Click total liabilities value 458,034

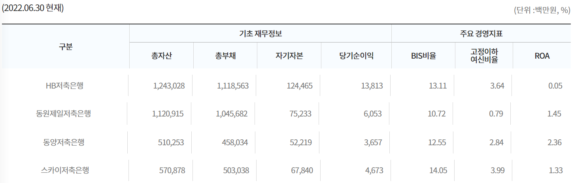(235, 142)
